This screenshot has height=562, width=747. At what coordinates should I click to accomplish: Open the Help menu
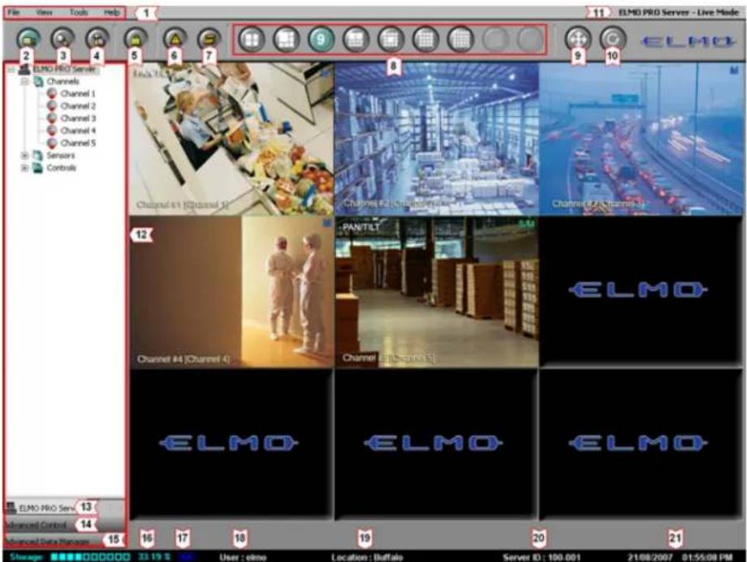pos(112,12)
